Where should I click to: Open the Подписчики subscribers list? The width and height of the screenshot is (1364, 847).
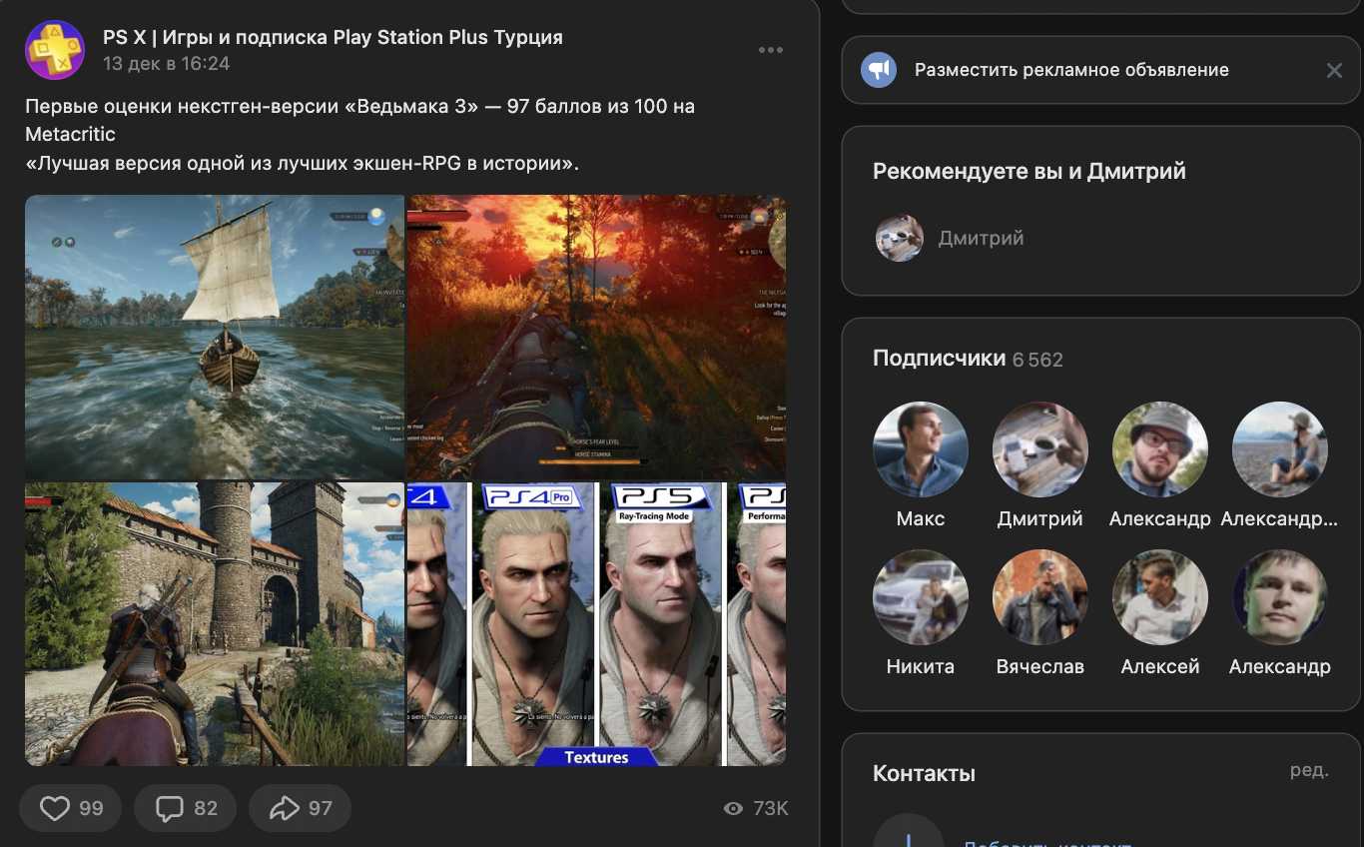(939, 359)
